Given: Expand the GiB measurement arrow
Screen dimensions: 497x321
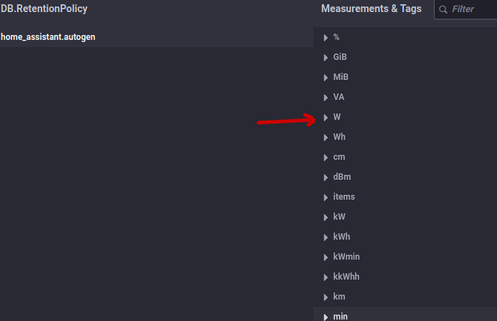Looking at the screenshot, I should [x=326, y=57].
